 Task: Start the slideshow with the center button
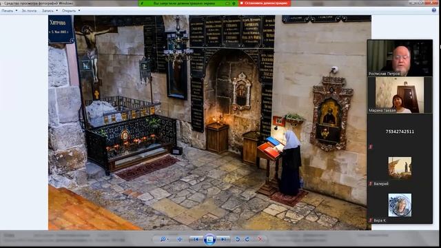[209, 239]
